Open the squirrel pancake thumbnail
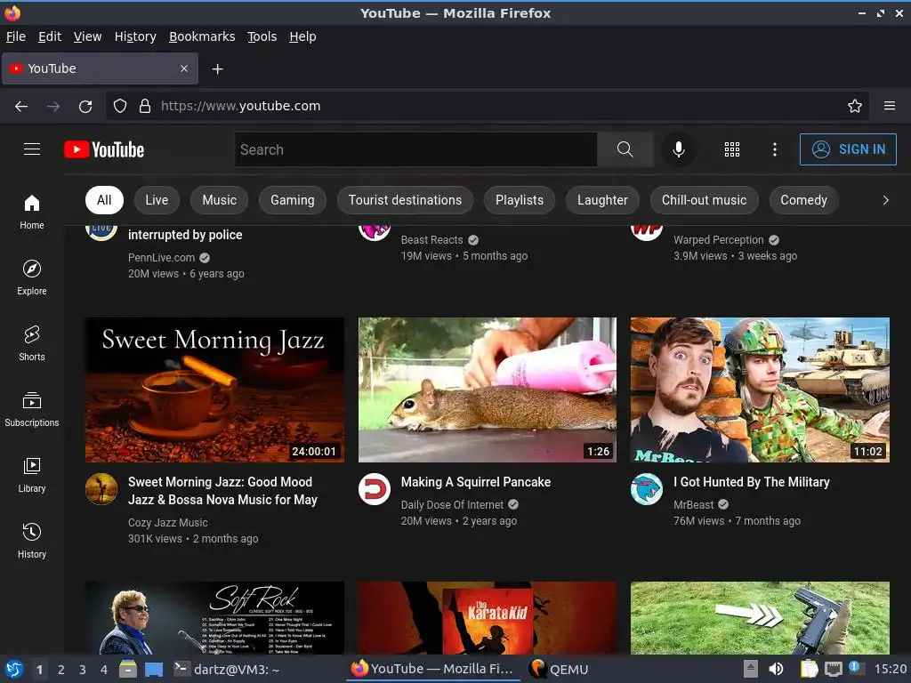The width and height of the screenshot is (911, 683). 488,390
